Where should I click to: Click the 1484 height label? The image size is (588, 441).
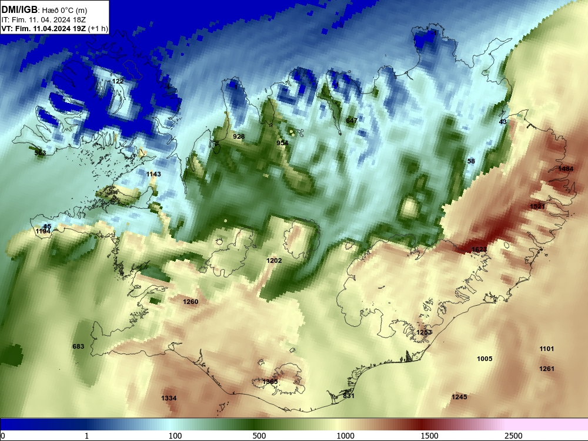pyautogui.click(x=566, y=169)
